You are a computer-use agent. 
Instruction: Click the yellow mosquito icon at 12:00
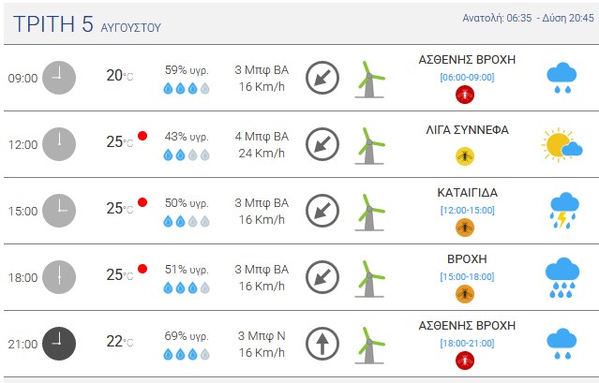pyautogui.click(x=465, y=156)
